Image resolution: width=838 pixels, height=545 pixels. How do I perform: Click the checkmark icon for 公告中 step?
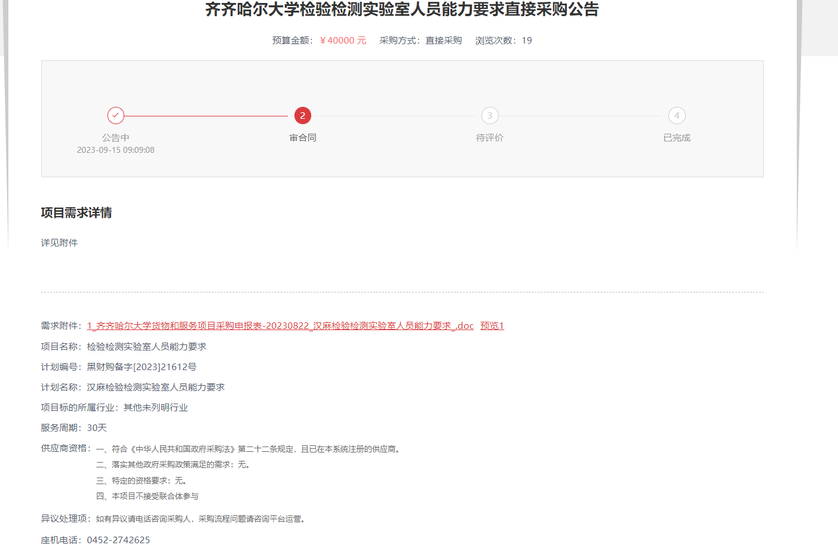[116, 115]
